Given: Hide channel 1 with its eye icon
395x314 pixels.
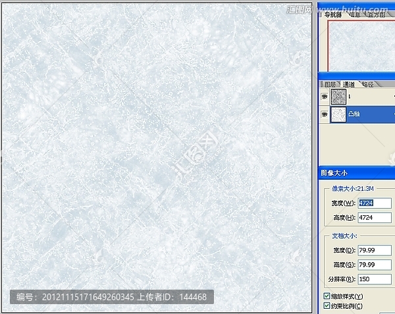Looking at the screenshot, I should click(x=324, y=97).
